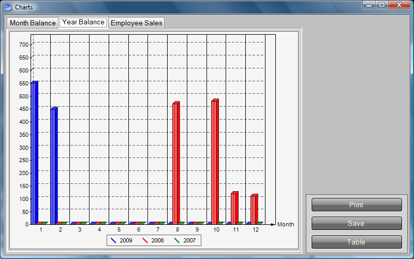The width and height of the screenshot is (414, 259).
Task: Select the red bar for month 10
Action: 215,162
